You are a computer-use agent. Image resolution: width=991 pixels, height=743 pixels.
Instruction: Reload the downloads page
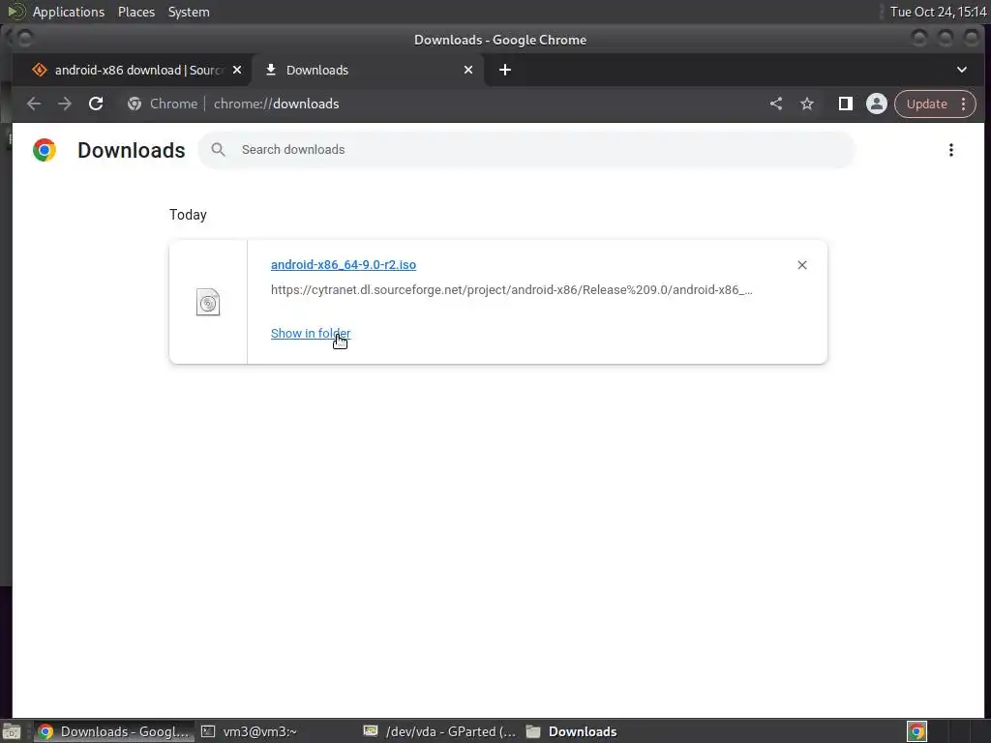(x=96, y=104)
